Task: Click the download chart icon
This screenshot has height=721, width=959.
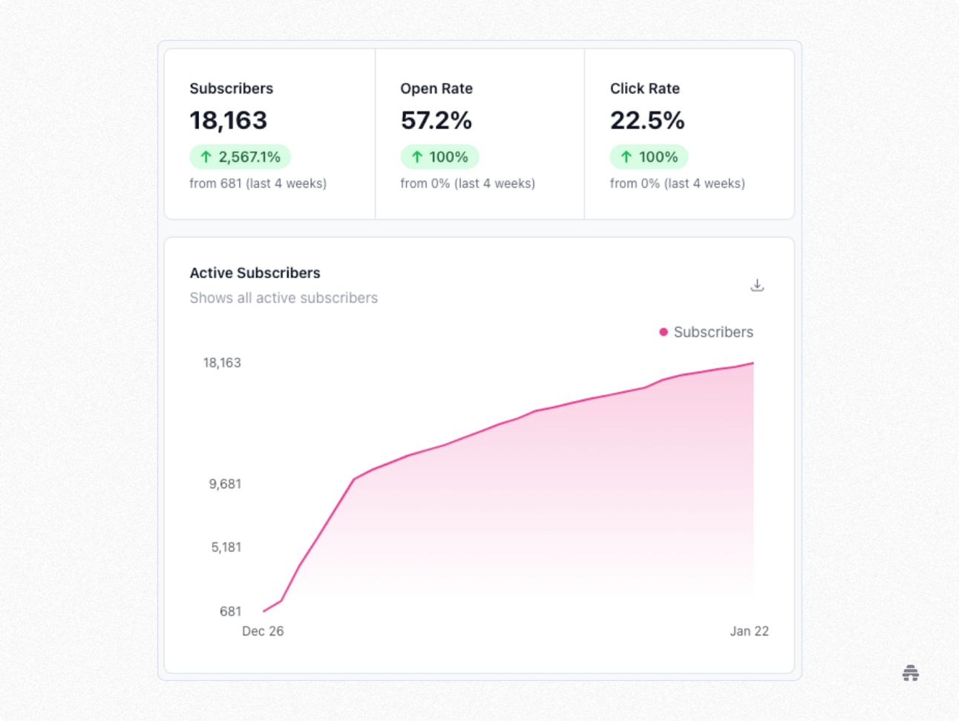Action: click(x=757, y=285)
